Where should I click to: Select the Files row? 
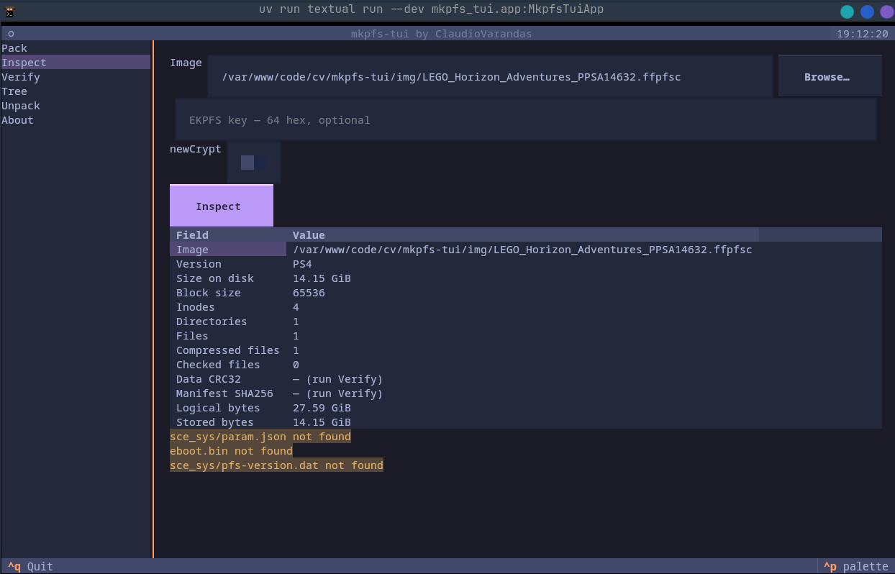coord(526,335)
